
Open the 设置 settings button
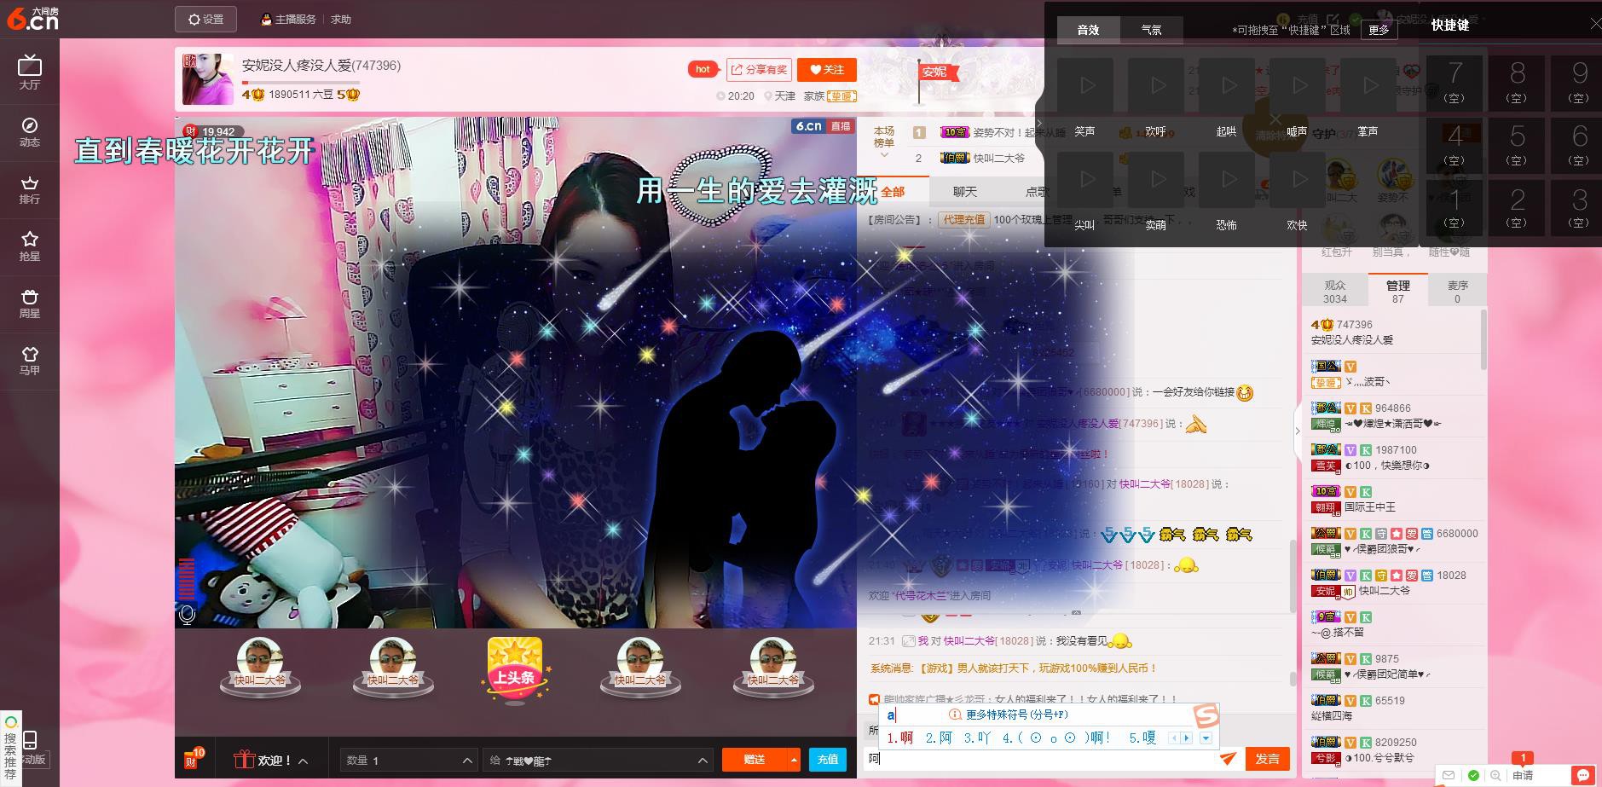[206, 19]
